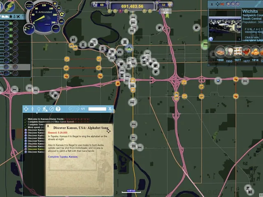The image size is (263, 197).
Task: Select the More speed quest row
Action: point(35,127)
